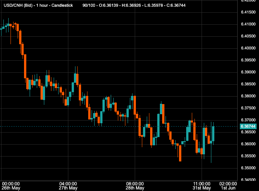Click the lowest orange candle near 6.35500

click(180, 153)
